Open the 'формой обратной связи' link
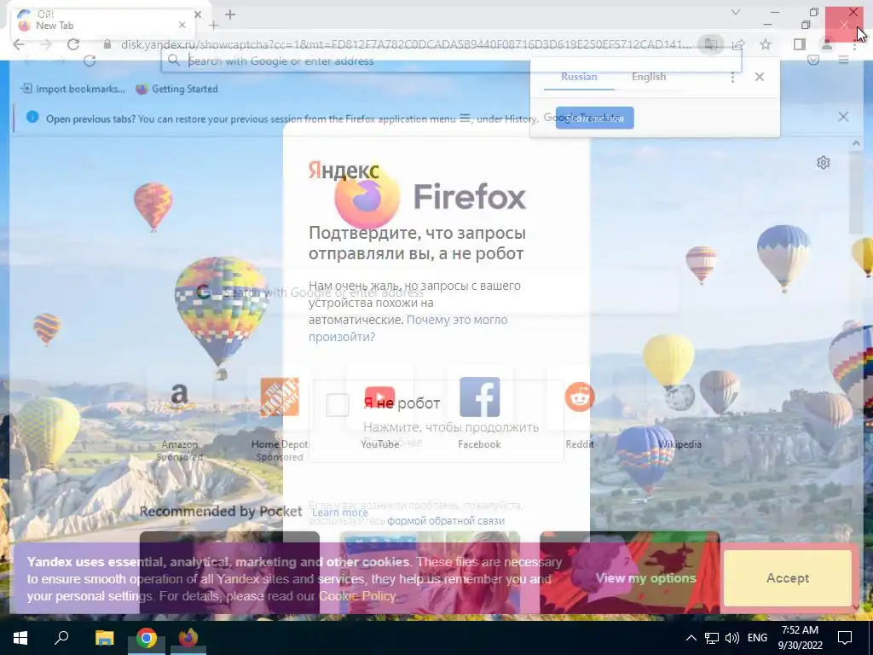The image size is (873, 655). (446, 521)
